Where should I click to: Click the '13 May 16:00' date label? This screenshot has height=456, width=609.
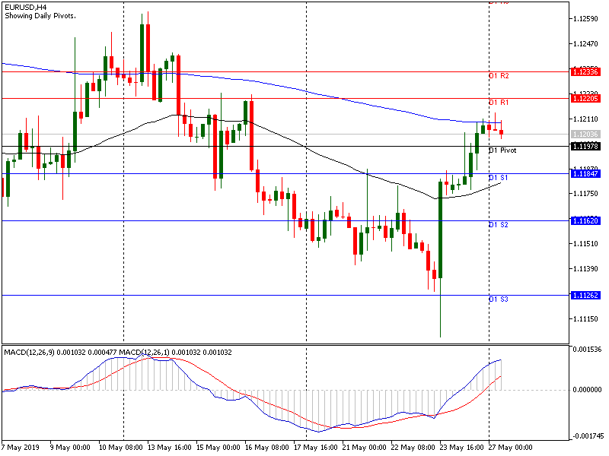click(x=167, y=447)
